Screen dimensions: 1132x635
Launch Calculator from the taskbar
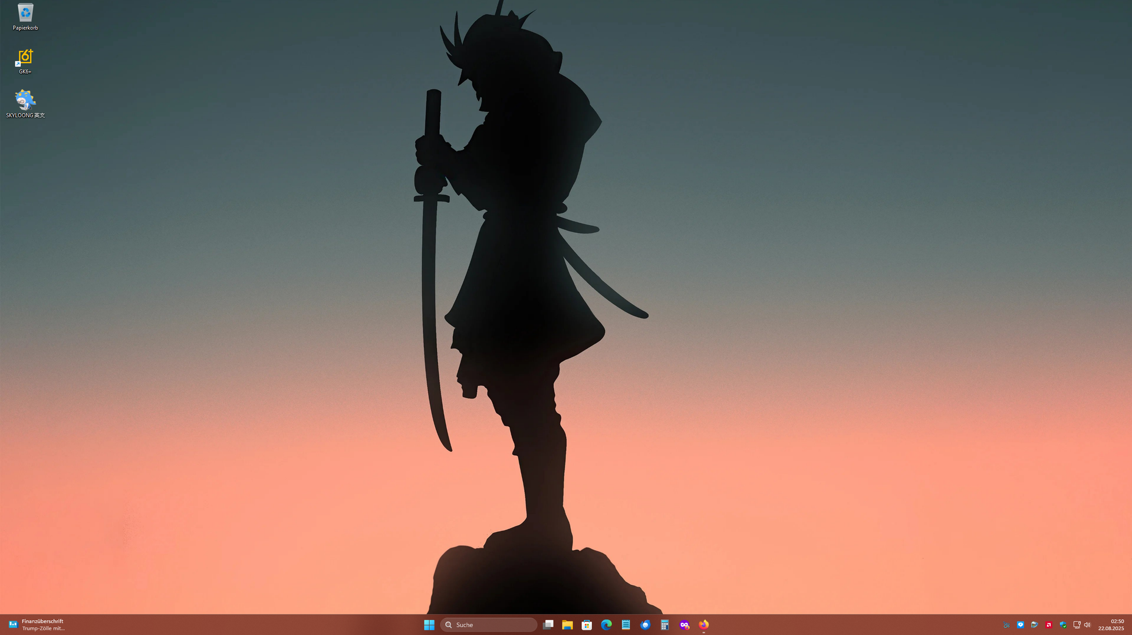point(664,625)
